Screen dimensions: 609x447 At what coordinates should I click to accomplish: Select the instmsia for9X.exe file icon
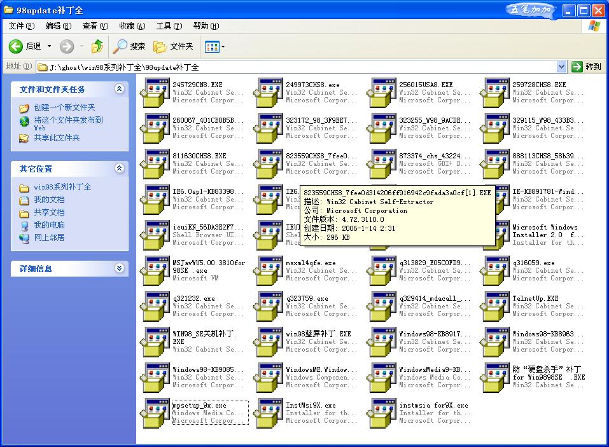tap(382, 414)
